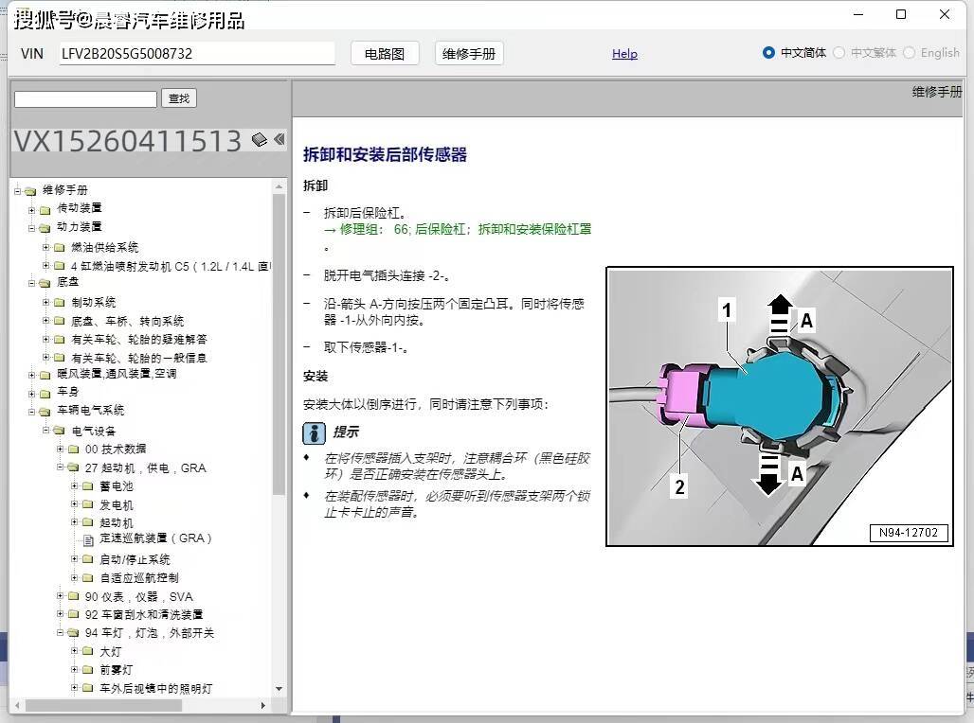Expand the 燃油供给系统 tree node
The width and height of the screenshot is (974, 723).
[x=47, y=245]
